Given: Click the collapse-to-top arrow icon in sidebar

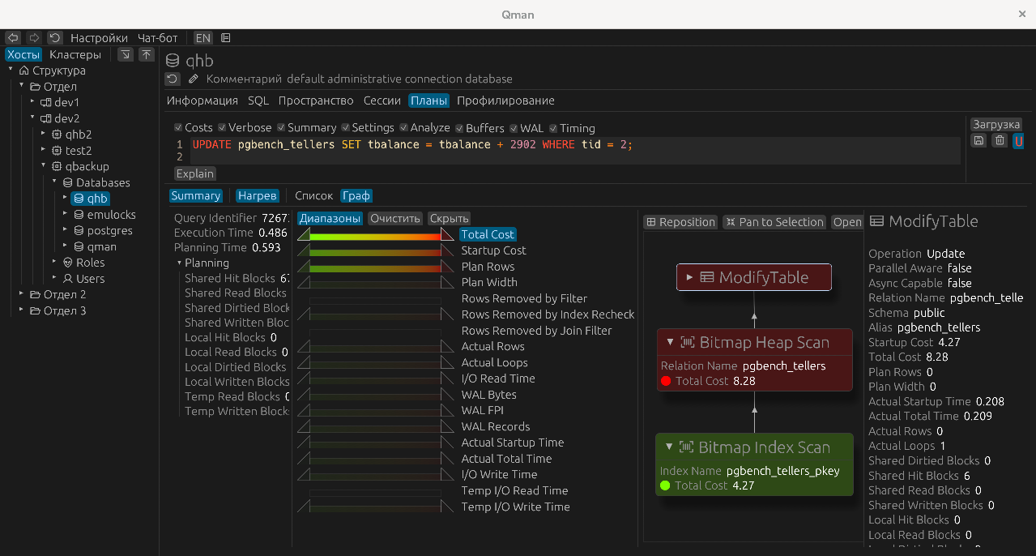Looking at the screenshot, I should [146, 55].
